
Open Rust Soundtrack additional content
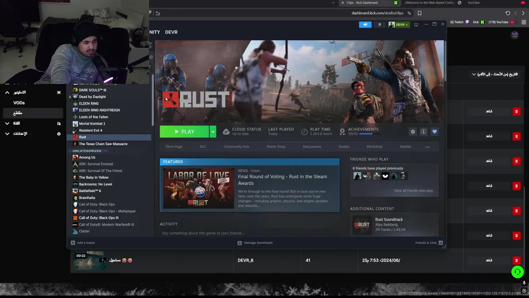coord(394,225)
